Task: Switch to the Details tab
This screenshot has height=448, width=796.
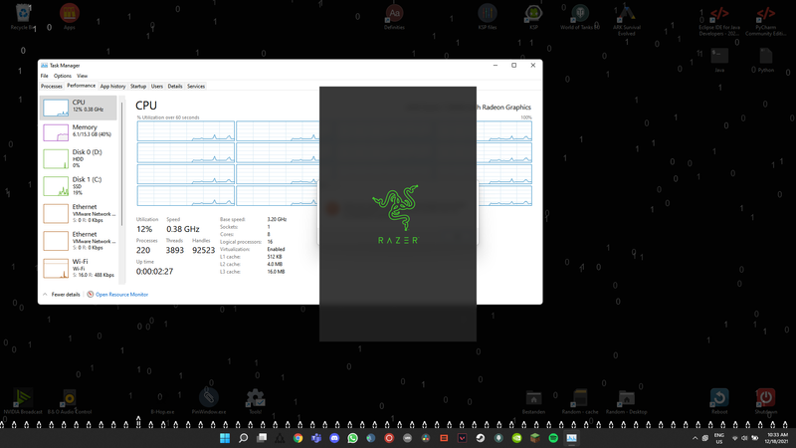Action: (175, 87)
